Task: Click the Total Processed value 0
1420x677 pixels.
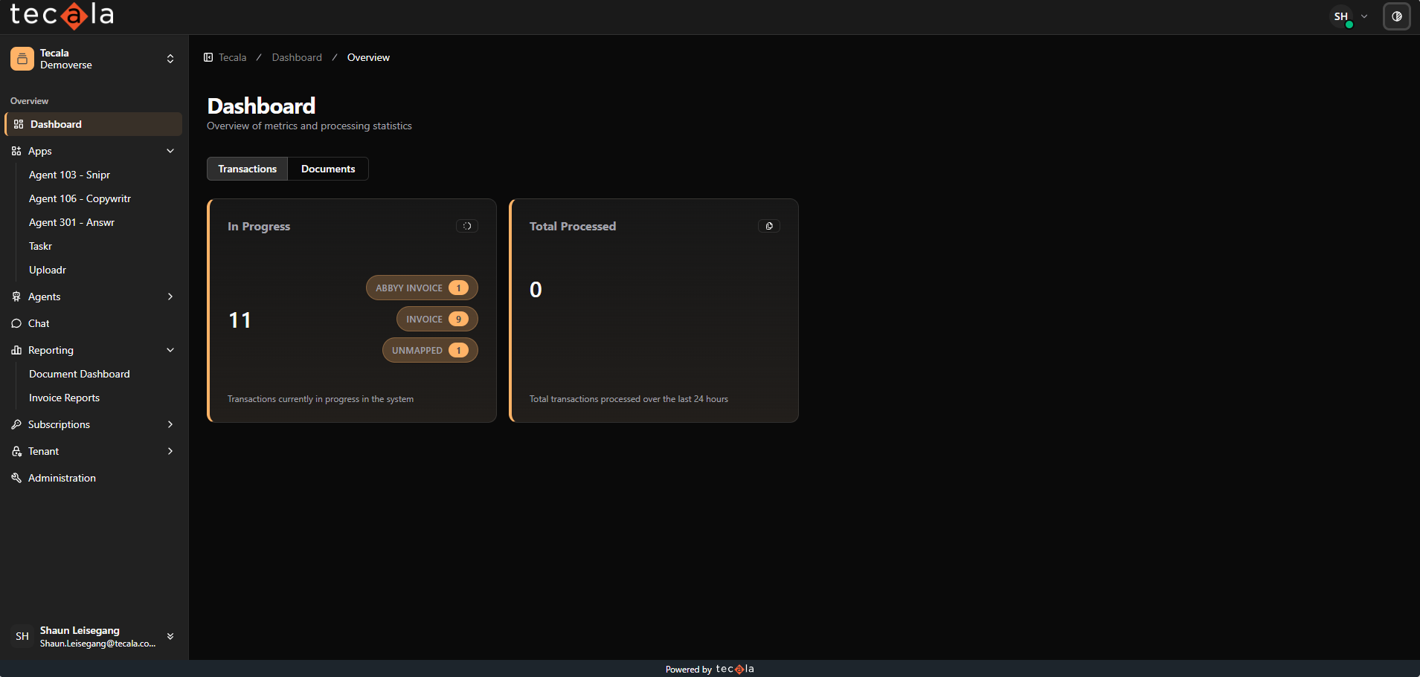Action: 536,289
